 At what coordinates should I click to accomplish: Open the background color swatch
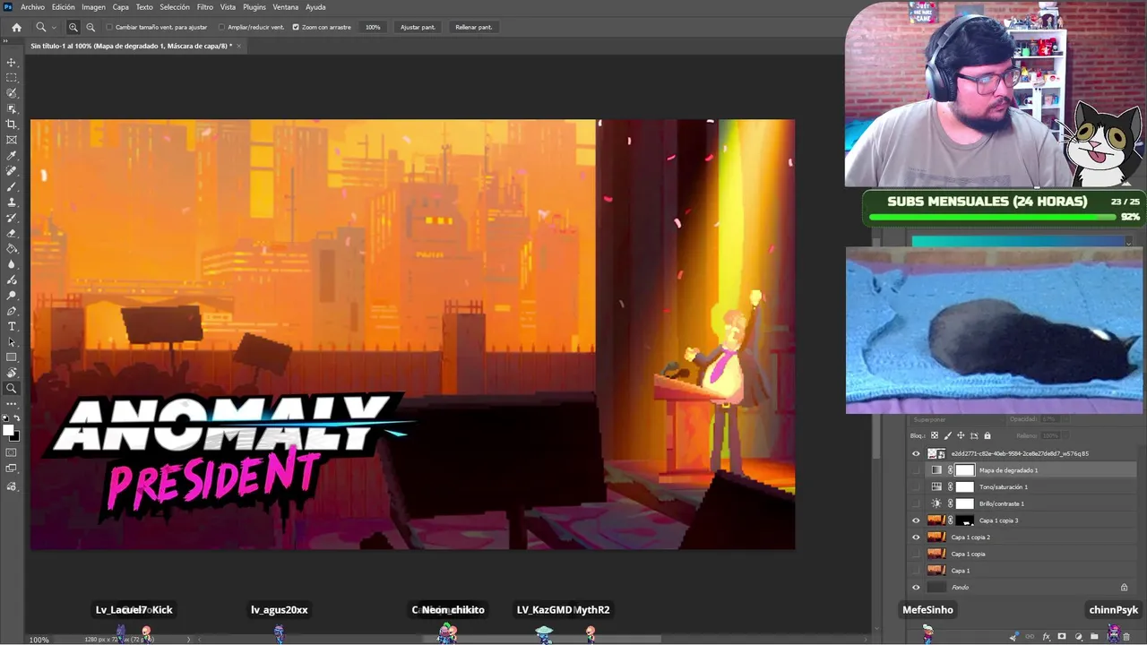click(x=14, y=436)
